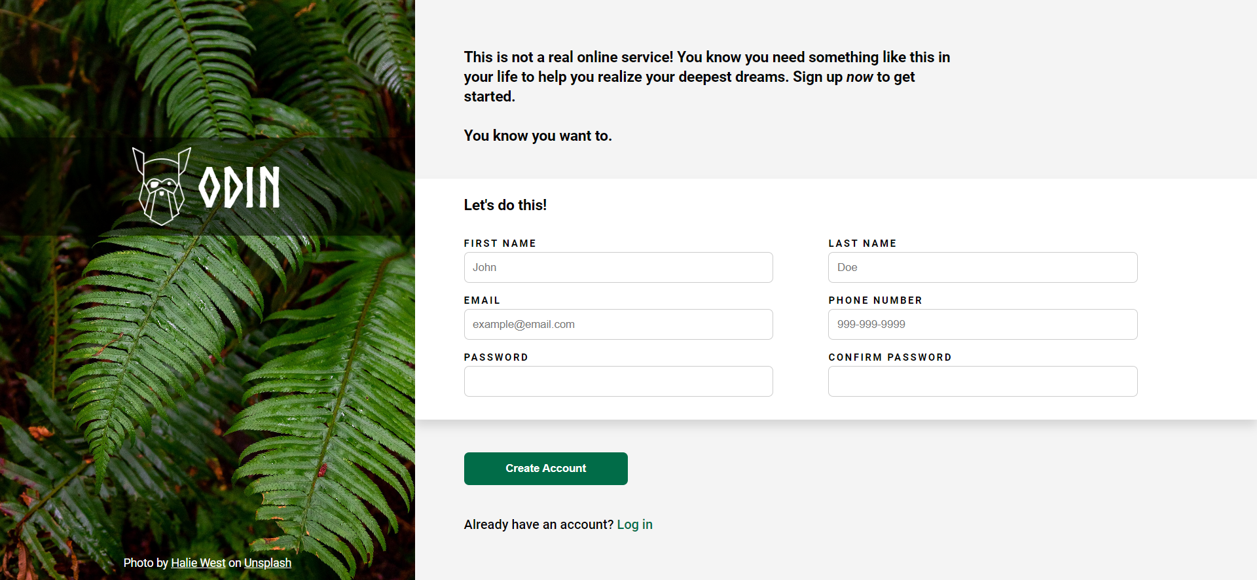Screen dimensions: 1257x580
Task: Click the Password input box
Action: pos(618,381)
